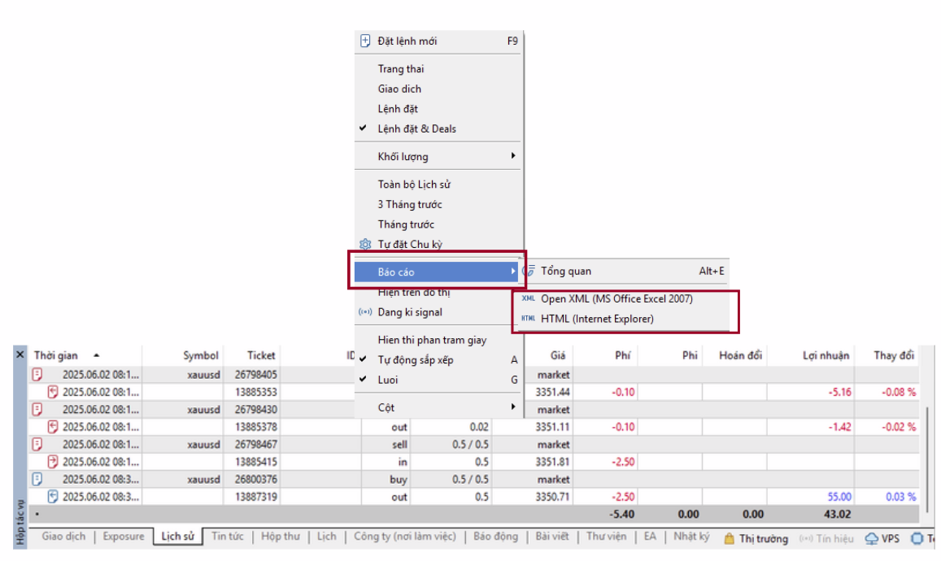Click the signal icon beside Dang ki signal
941x561 pixels.
[x=365, y=312]
